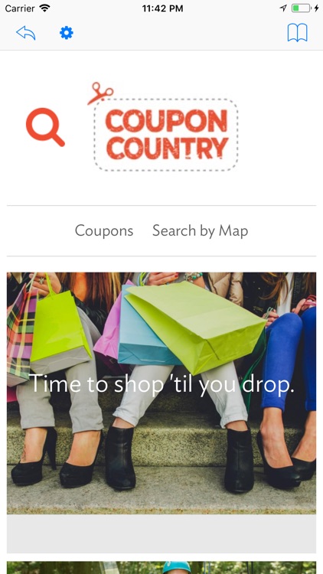
Task: Click the 'Time to shop 'til you drop.' headline
Action: [161, 383]
